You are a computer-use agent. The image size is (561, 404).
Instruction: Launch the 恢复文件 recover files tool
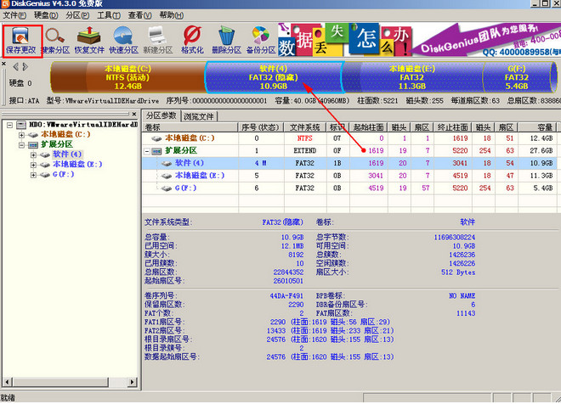pyautogui.click(x=89, y=41)
